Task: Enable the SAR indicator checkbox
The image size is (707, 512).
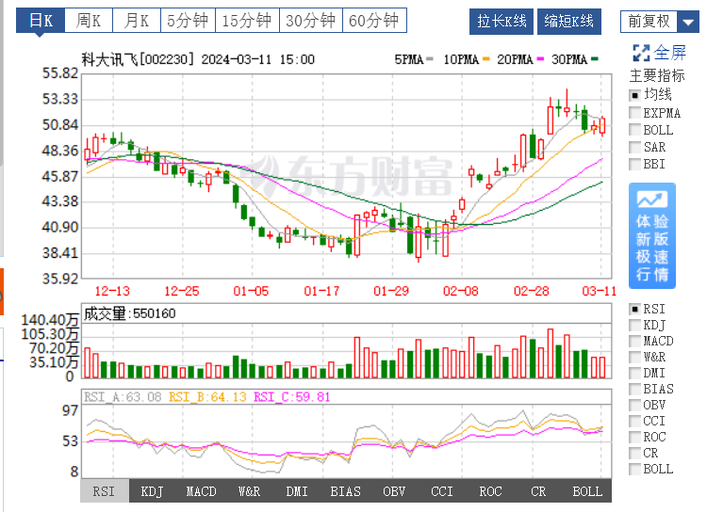Action: (634, 147)
